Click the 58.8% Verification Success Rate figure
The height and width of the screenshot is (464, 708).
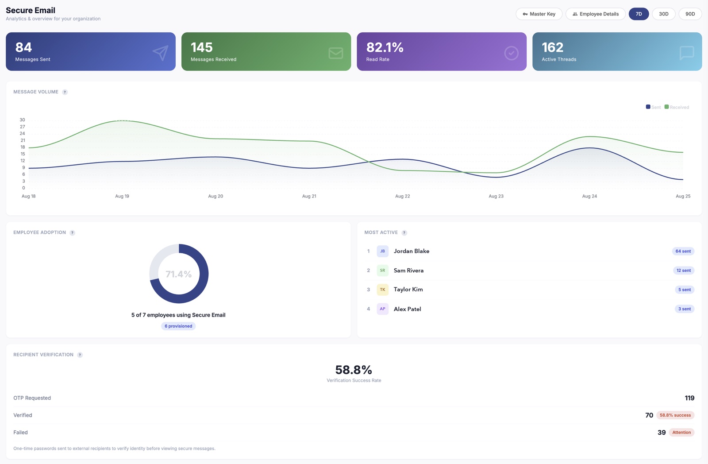click(354, 370)
